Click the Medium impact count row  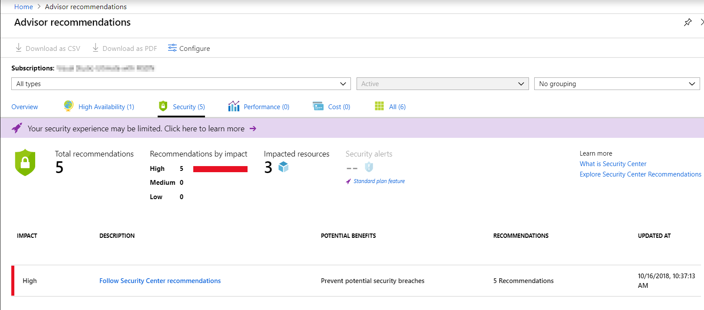point(167,183)
